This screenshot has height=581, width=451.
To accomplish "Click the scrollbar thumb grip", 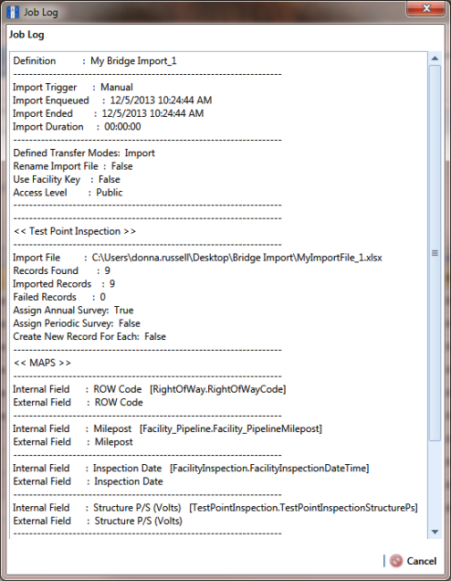I will coord(435,253).
